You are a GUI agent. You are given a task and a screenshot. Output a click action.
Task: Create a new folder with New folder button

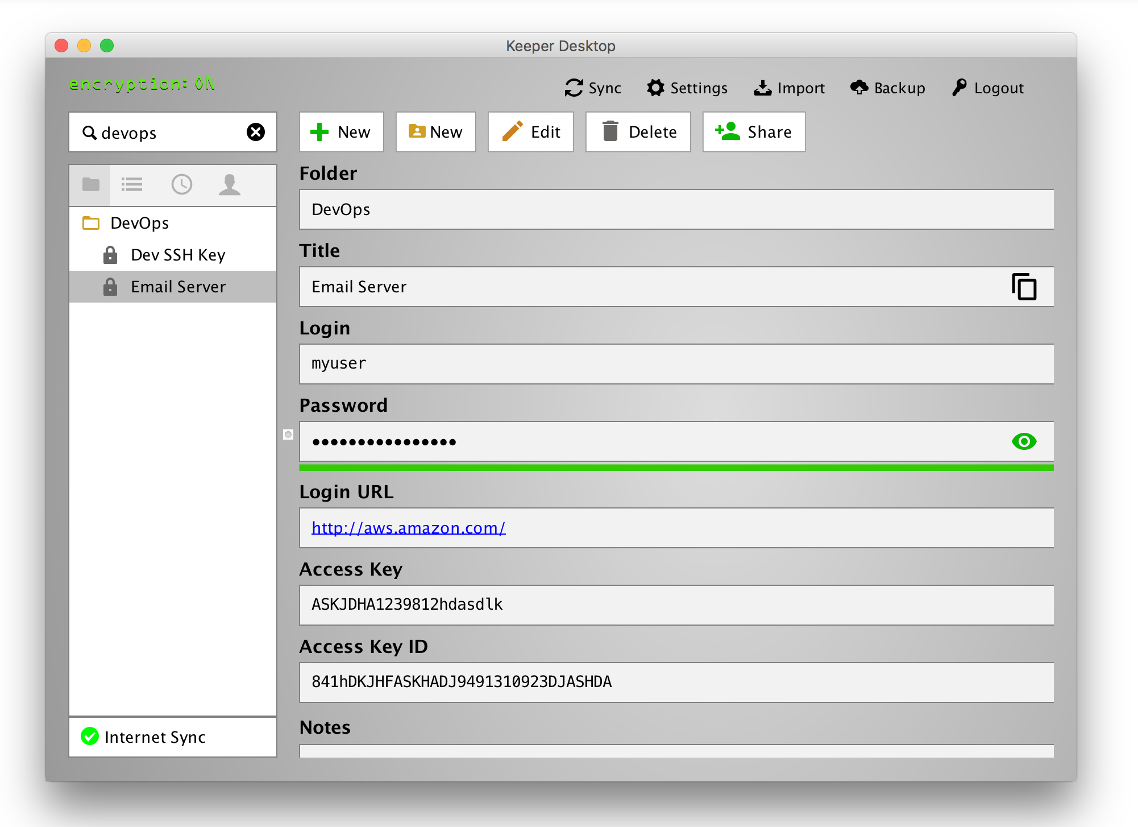(x=435, y=132)
